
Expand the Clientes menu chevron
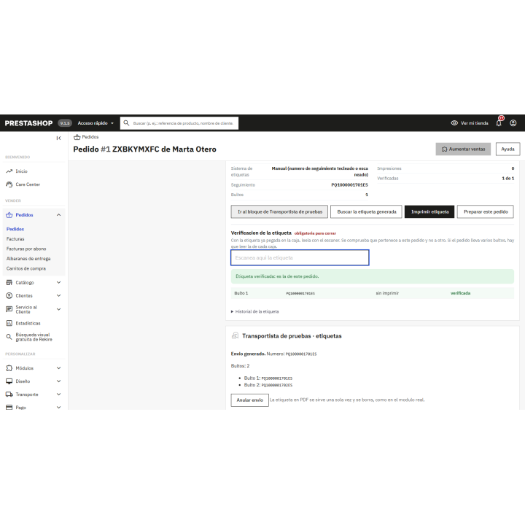click(58, 295)
